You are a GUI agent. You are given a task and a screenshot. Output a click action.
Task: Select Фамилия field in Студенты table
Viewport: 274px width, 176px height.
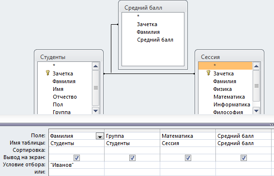(x=64, y=81)
